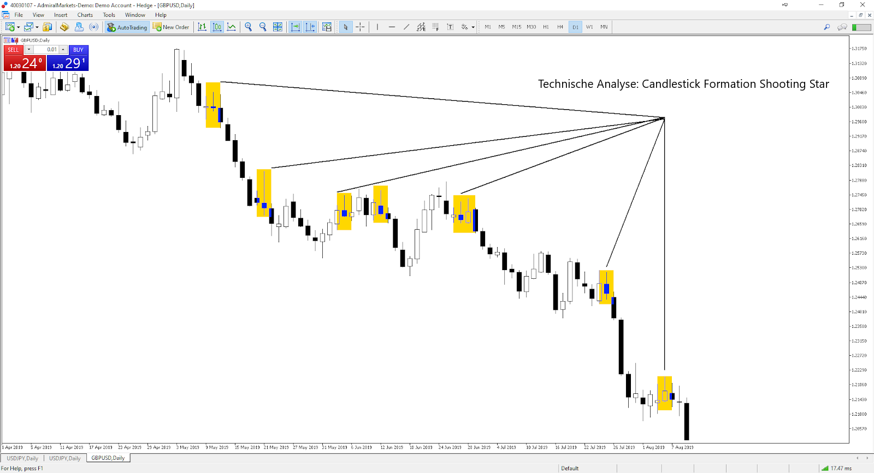The image size is (874, 473).
Task: Select the equidistant channel tool
Action: pos(421,27)
